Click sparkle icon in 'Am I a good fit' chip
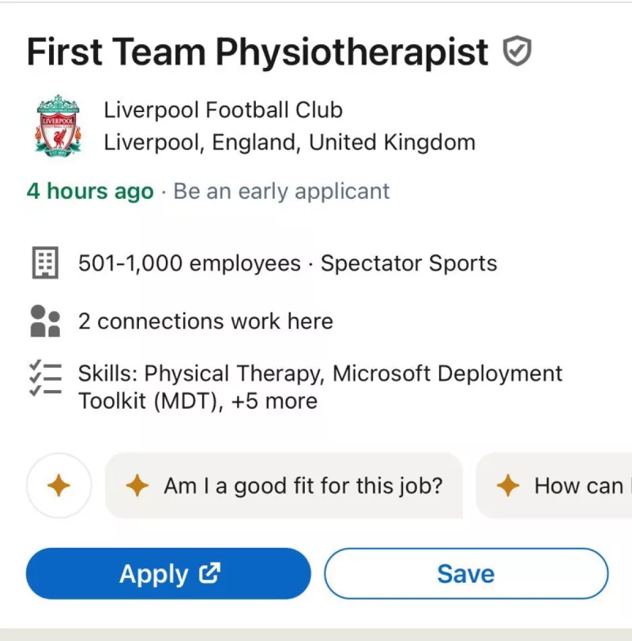 [137, 486]
